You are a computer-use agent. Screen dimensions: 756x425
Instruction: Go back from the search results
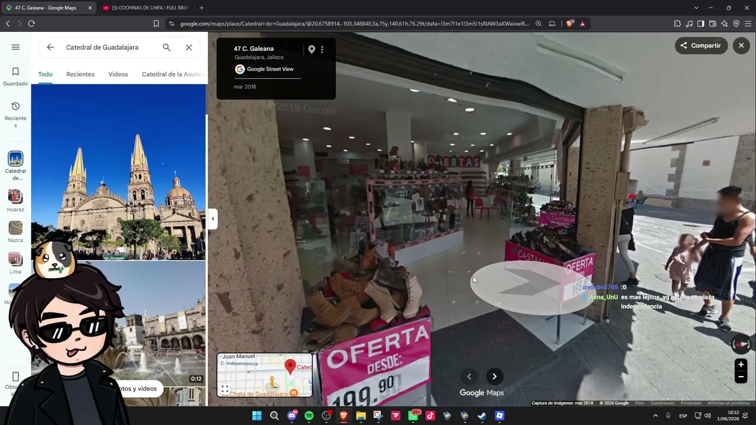click(x=50, y=47)
